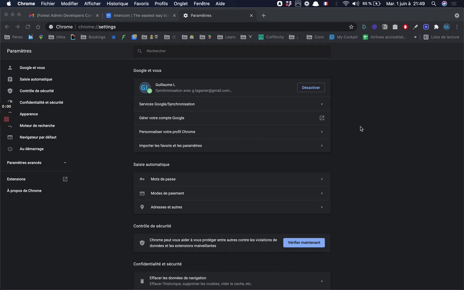Expand Services Google/Synchronisation row

pos(232,104)
